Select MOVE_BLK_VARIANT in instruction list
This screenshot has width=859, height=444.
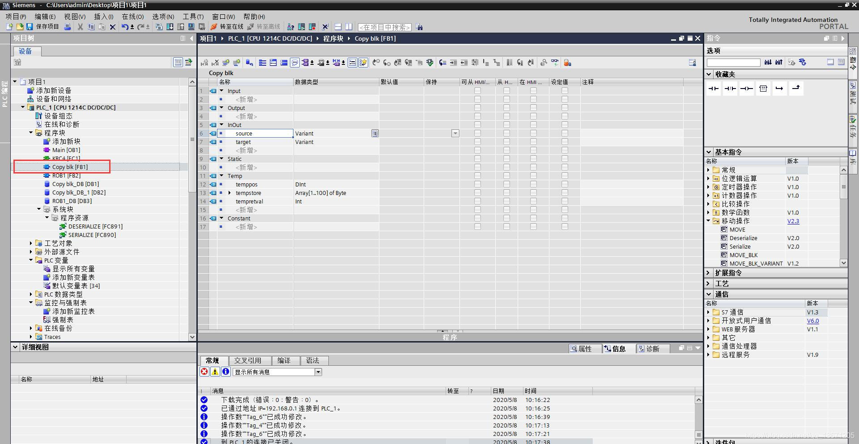point(756,263)
